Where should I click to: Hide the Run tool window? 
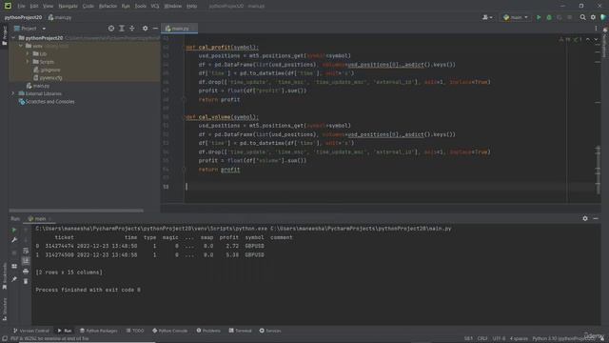(x=596, y=218)
